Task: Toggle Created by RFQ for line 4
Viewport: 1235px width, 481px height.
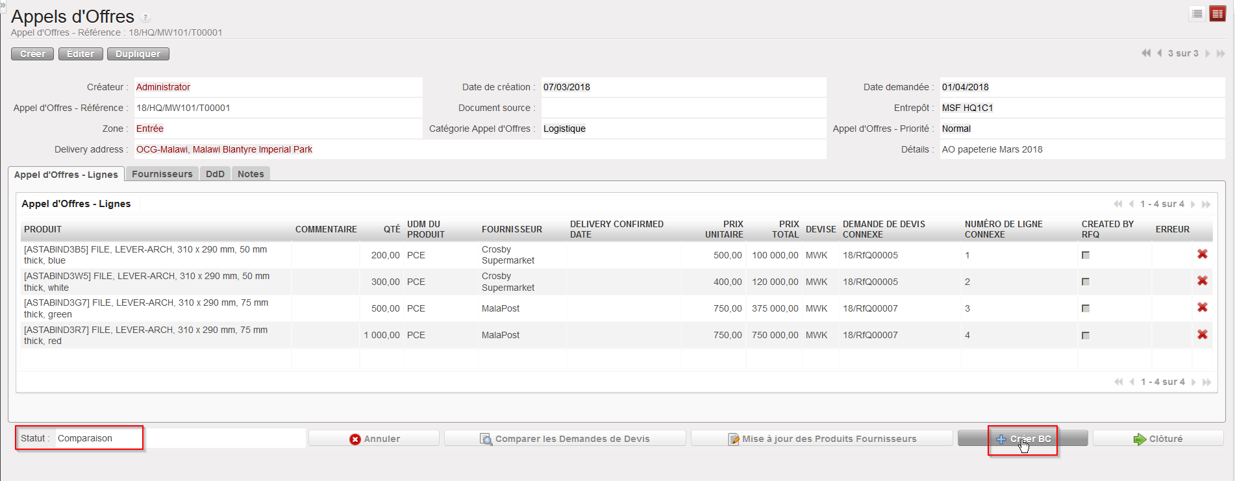Action: click(x=1086, y=336)
